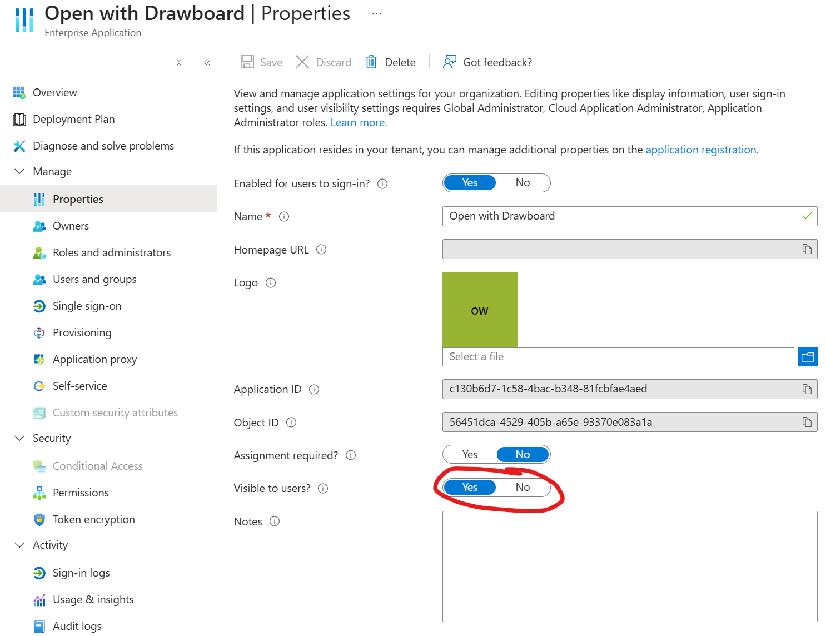The width and height of the screenshot is (826, 636).
Task: Click the Homepage URL field
Action: click(x=630, y=249)
